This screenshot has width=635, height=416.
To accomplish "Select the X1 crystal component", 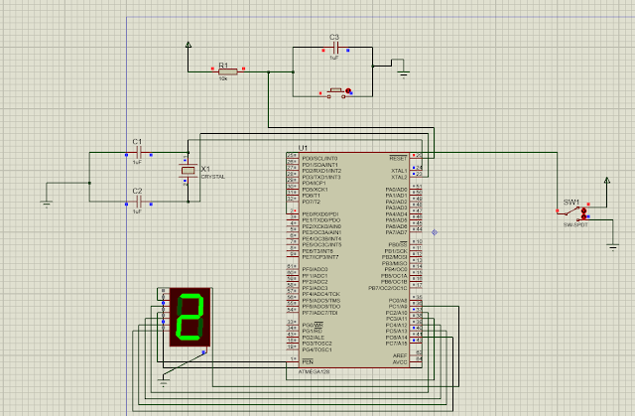I will [188, 171].
